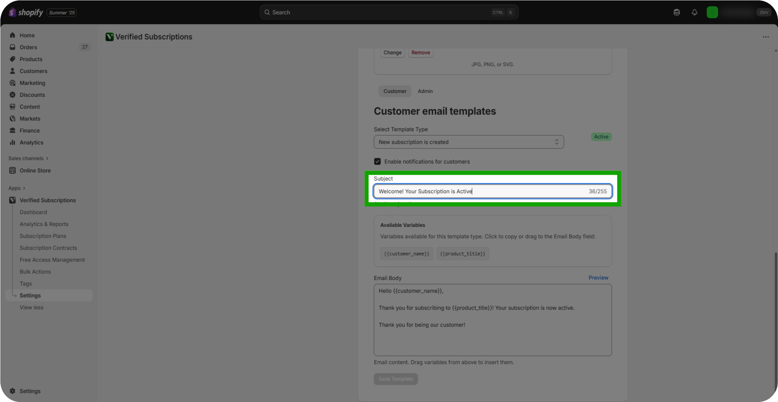Copy {{customer_name}} variable chip
The image size is (778, 402).
[x=406, y=254]
